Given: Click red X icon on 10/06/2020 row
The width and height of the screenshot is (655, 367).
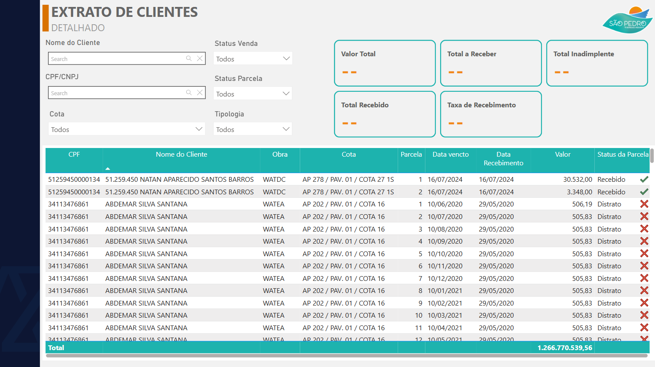Looking at the screenshot, I should tap(644, 204).
